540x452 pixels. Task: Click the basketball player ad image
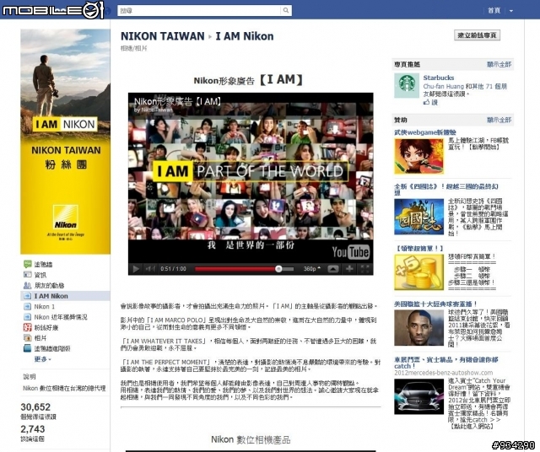(419, 328)
